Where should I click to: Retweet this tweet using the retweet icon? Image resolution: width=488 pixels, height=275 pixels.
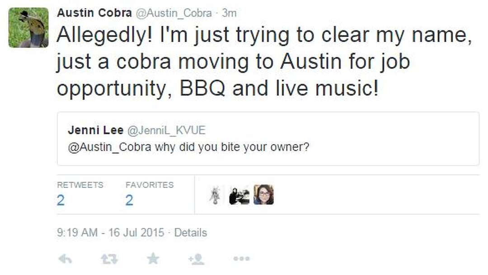pyautogui.click(x=109, y=258)
